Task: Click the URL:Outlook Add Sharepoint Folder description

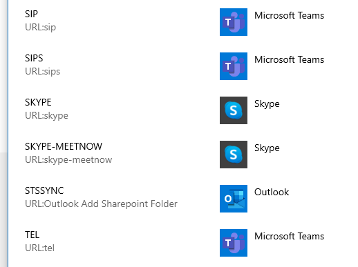Action: [x=101, y=204]
